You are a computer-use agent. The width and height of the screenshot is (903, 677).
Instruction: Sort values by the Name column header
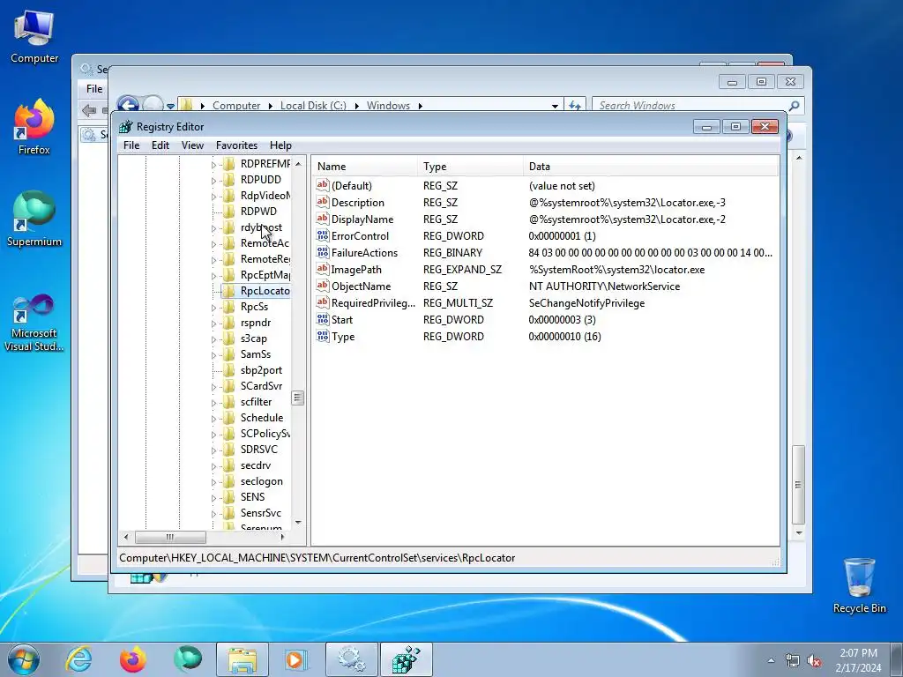(364, 167)
